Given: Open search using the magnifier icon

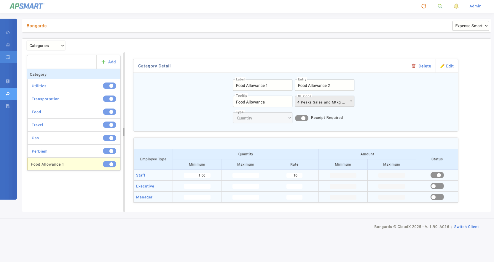Looking at the screenshot, I should pos(440,6).
